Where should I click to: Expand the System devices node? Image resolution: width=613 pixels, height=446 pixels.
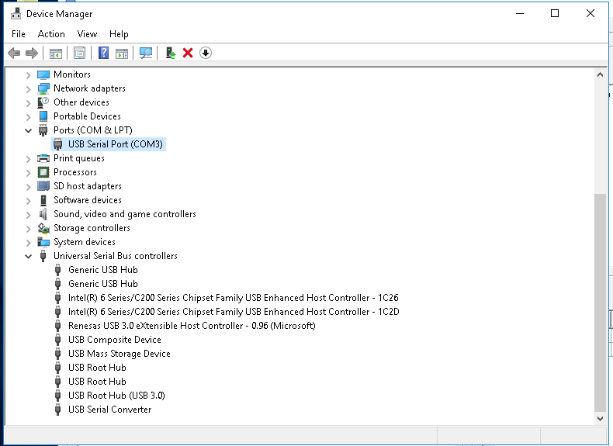point(28,242)
